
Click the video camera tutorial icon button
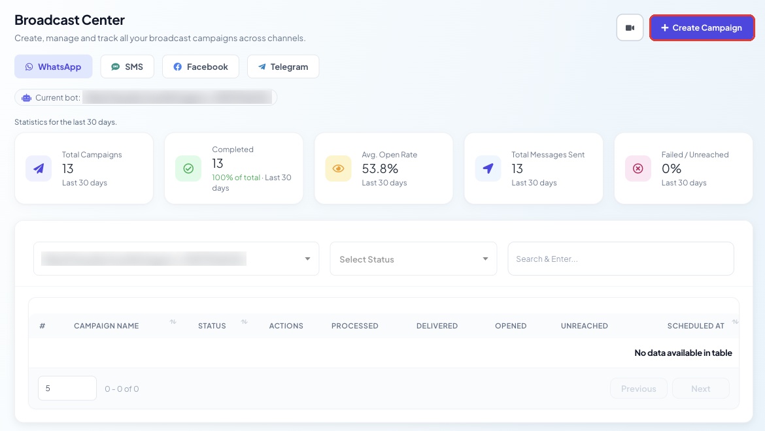coord(630,28)
